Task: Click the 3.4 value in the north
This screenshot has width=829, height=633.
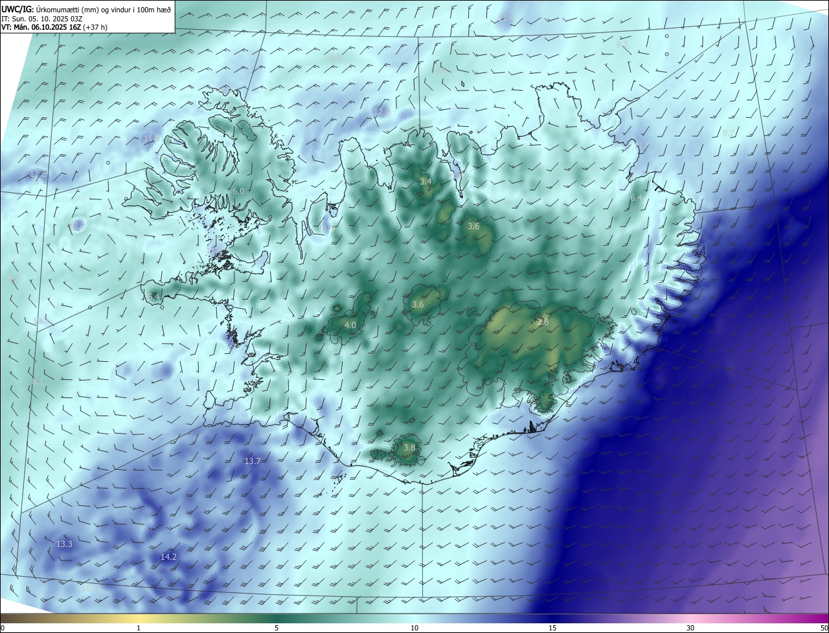Action: tap(426, 182)
